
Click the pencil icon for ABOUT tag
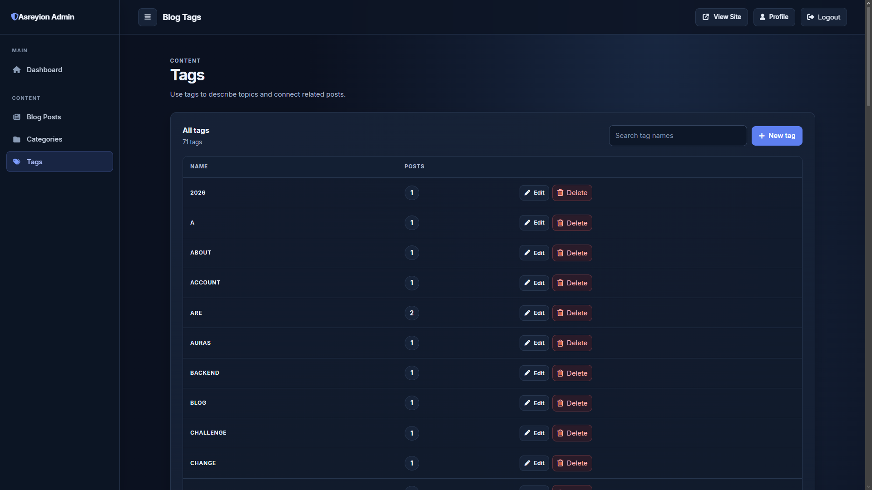tap(527, 253)
